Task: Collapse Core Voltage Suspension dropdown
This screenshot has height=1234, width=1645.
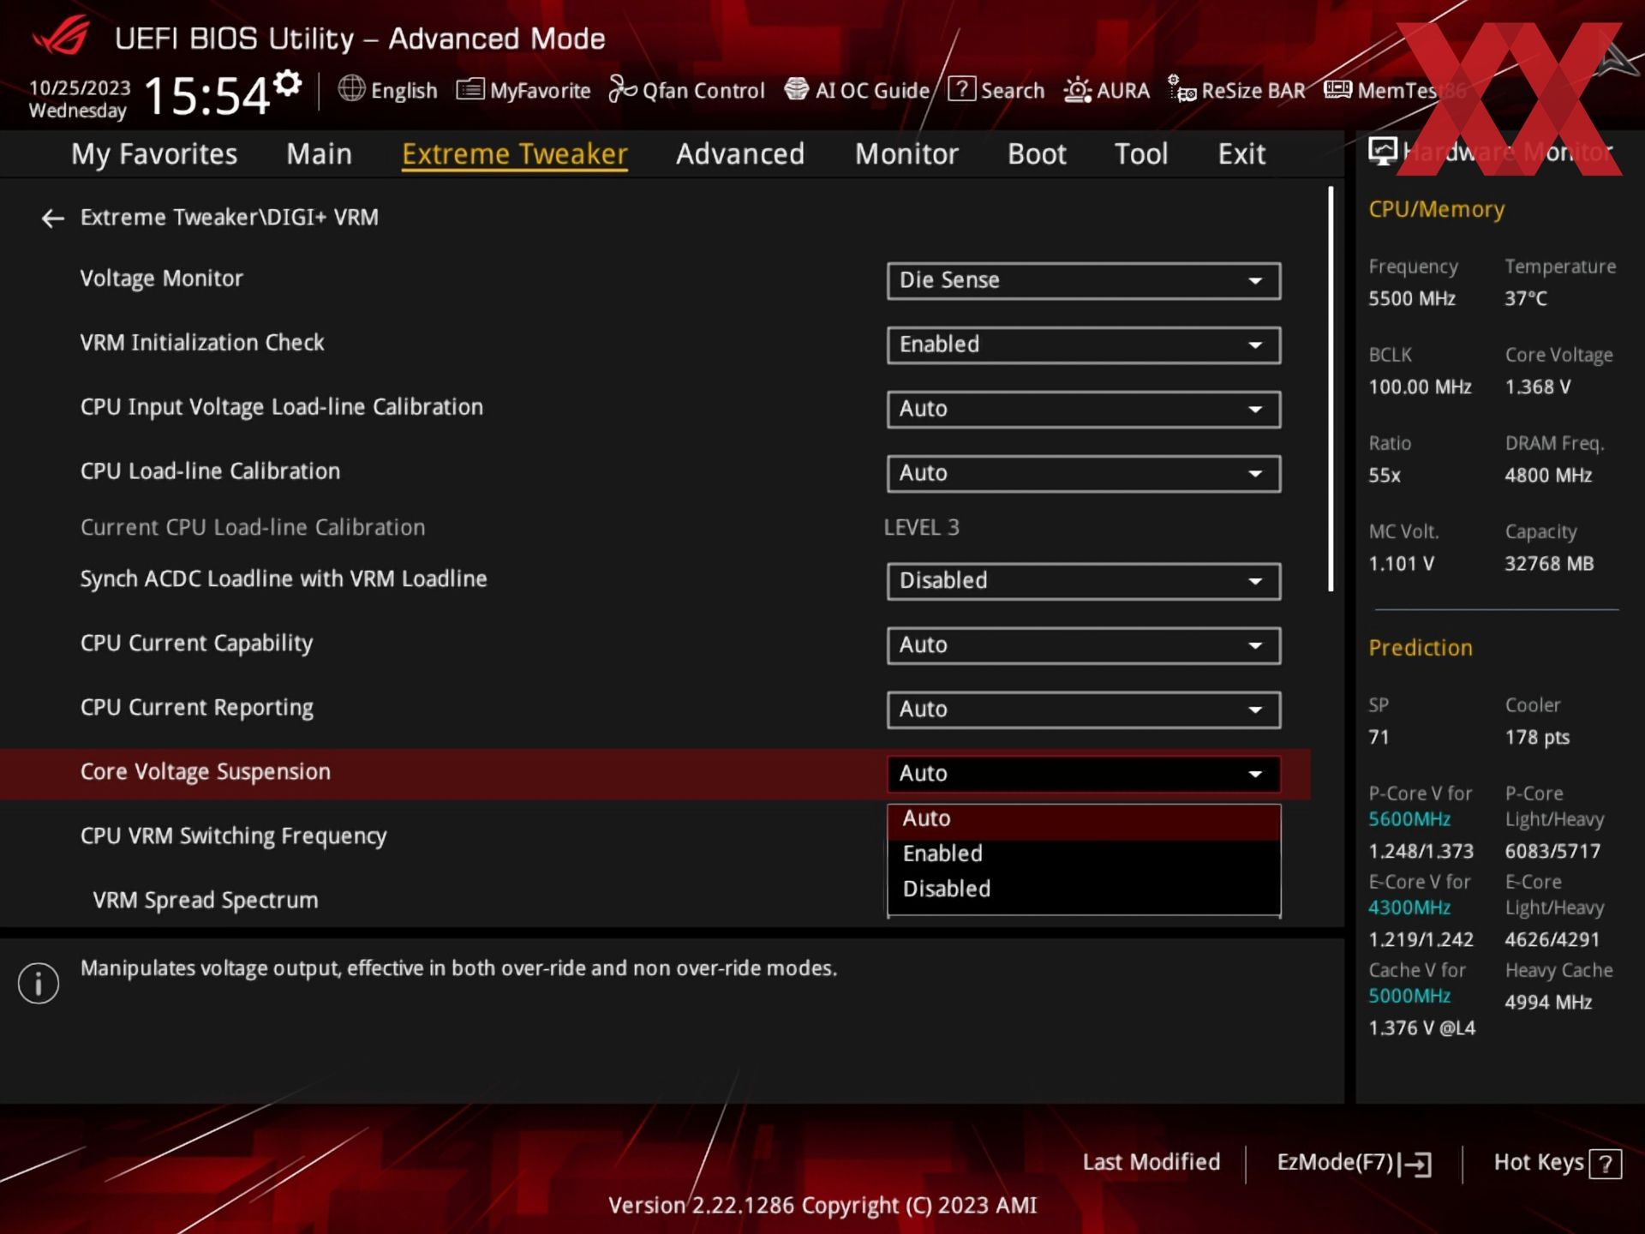Action: (x=1084, y=774)
